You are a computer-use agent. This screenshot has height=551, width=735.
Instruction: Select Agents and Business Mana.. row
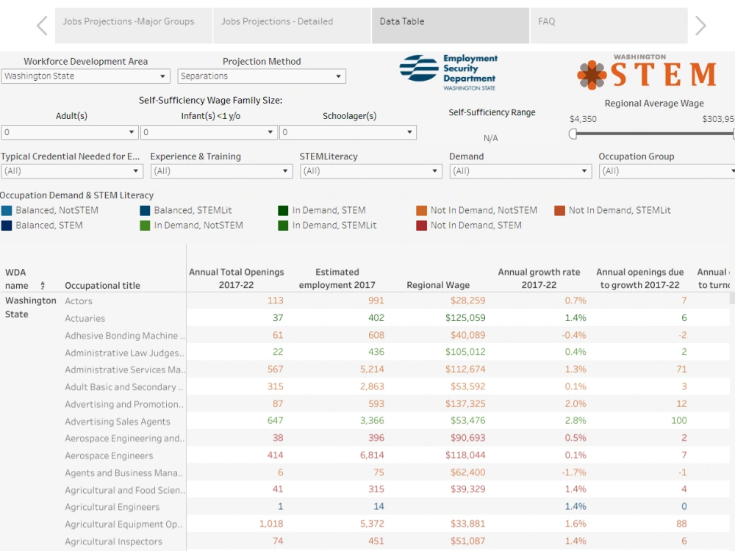coord(123,473)
